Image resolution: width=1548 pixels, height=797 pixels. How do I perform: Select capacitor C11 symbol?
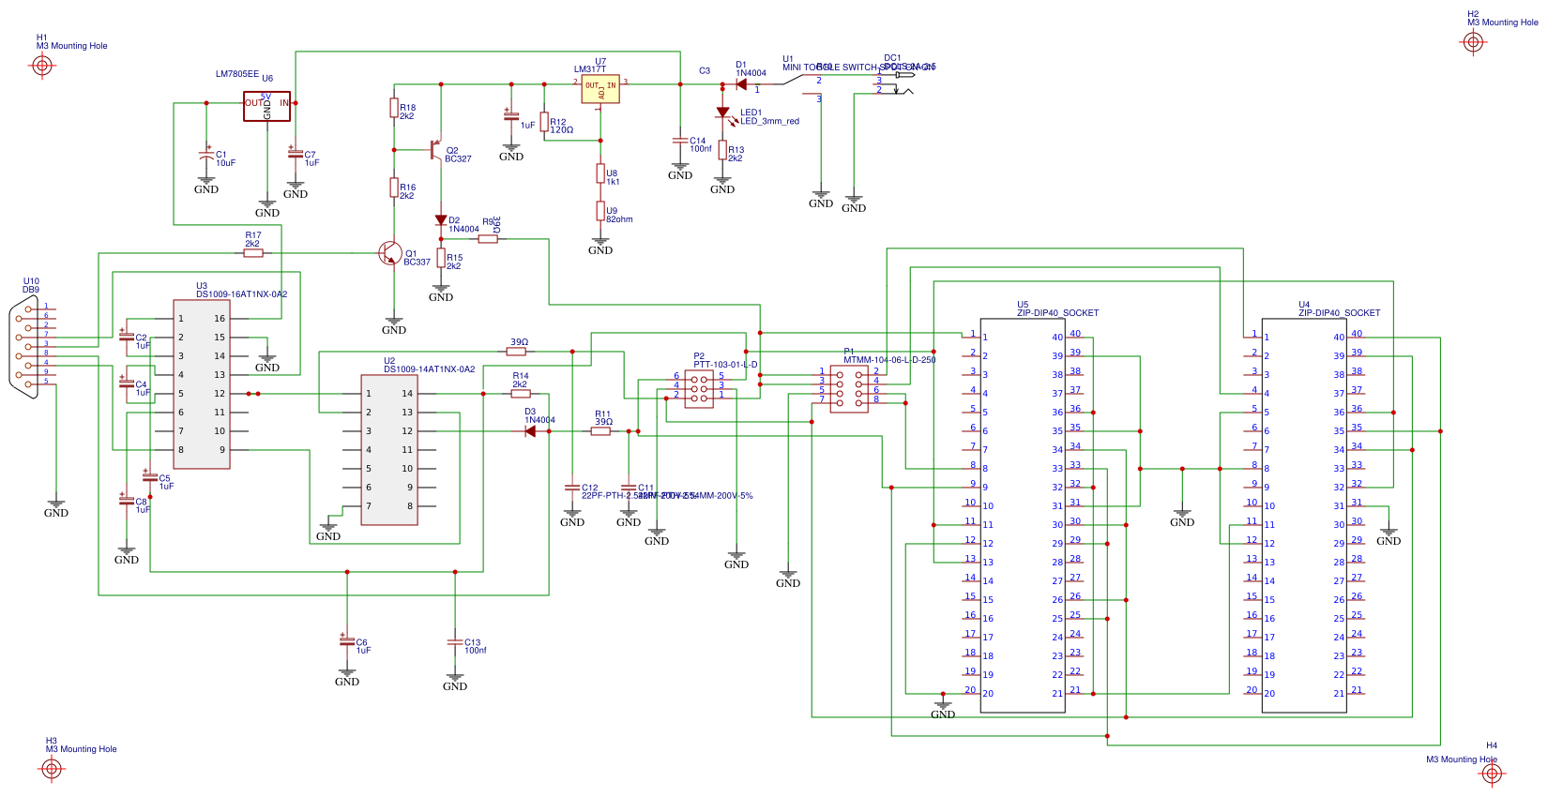point(629,488)
